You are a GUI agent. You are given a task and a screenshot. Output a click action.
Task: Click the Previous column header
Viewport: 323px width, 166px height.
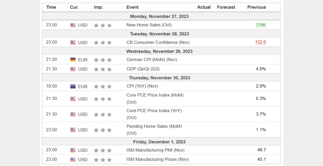point(257,7)
